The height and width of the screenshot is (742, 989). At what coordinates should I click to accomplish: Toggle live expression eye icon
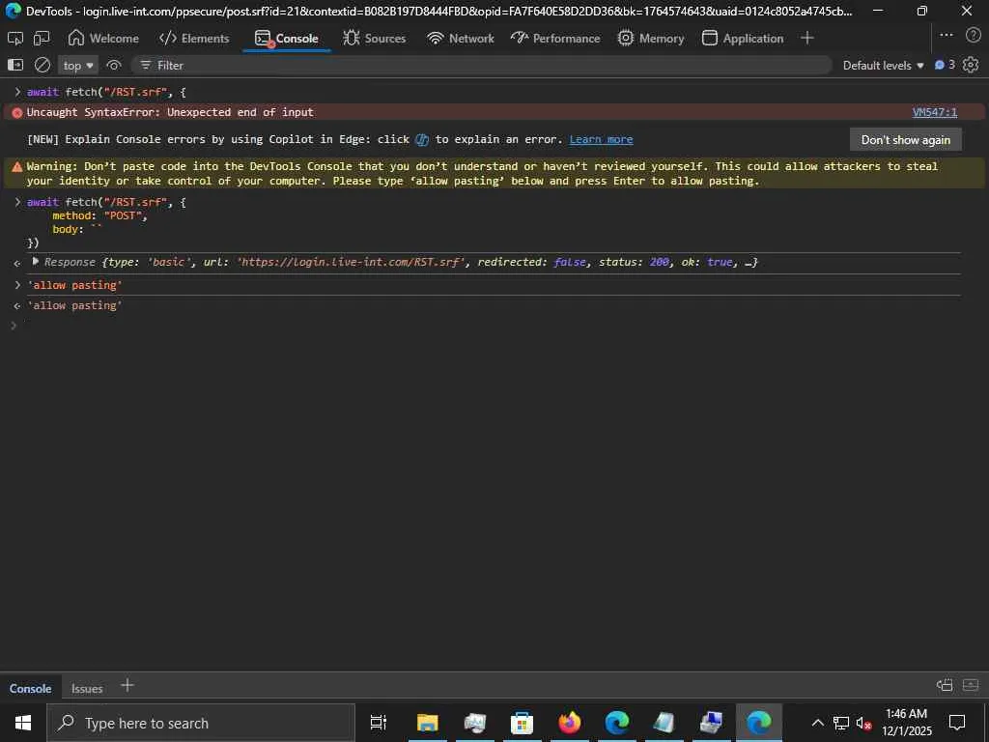(x=114, y=65)
